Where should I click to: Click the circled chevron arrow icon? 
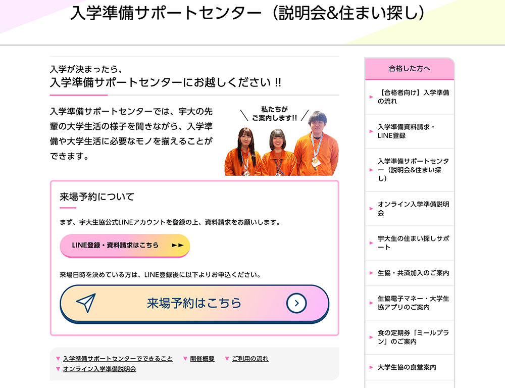[x=296, y=303]
